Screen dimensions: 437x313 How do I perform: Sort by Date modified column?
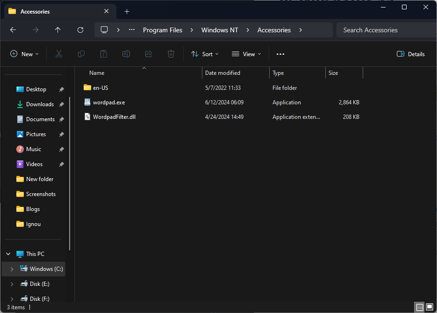coord(222,73)
